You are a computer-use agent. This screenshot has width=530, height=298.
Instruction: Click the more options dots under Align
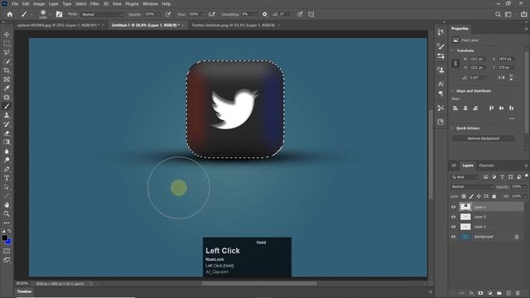512,118
